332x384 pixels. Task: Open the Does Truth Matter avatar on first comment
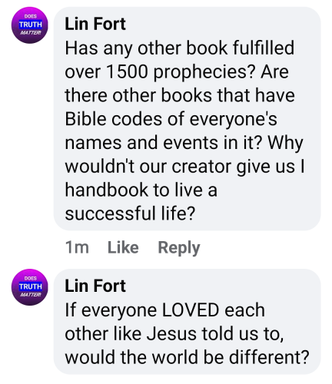30,25
